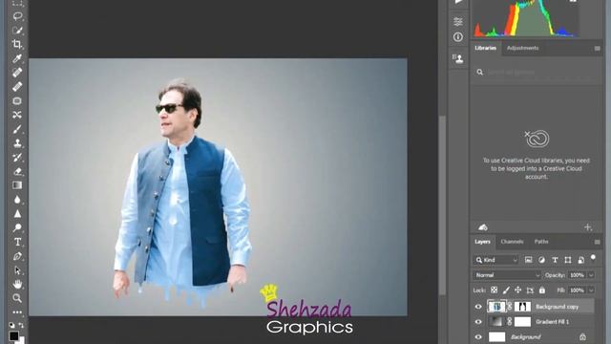Toggle lock image pixels brush icon
The height and width of the screenshot is (344, 611).
[506, 290]
